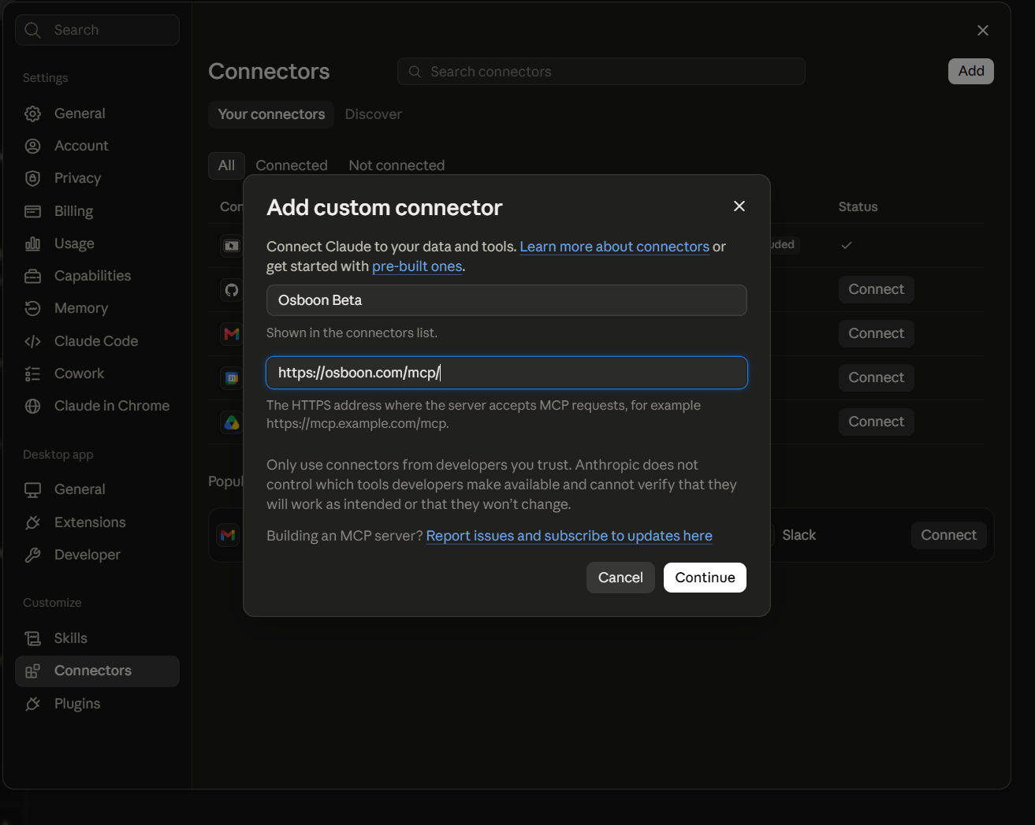Click the Gmail icon in connectors list
Image resolution: width=1035 pixels, height=825 pixels.
coord(231,334)
